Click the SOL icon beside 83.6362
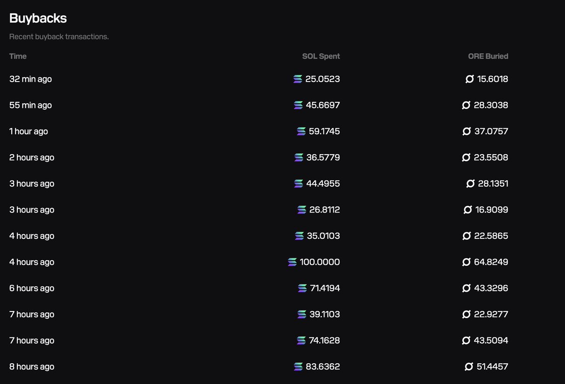This screenshot has width=565, height=384. point(298,367)
